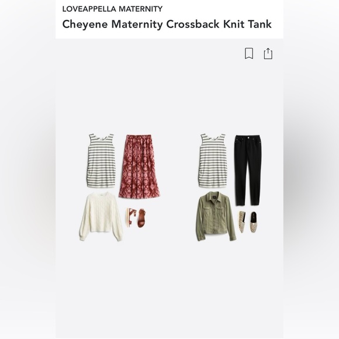Tap the waistband of the red skirt

[x=139, y=136]
